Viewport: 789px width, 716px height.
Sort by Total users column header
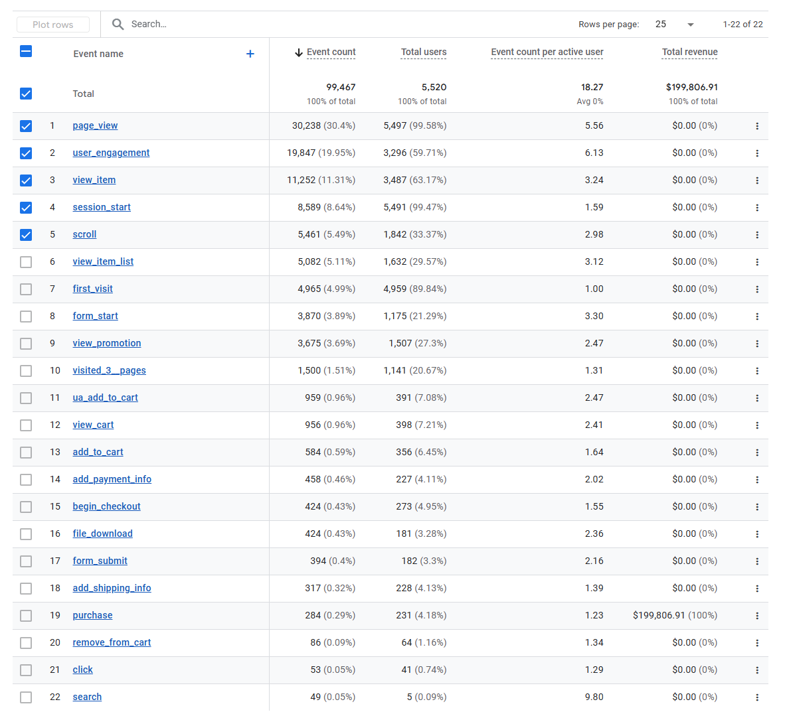pos(424,52)
